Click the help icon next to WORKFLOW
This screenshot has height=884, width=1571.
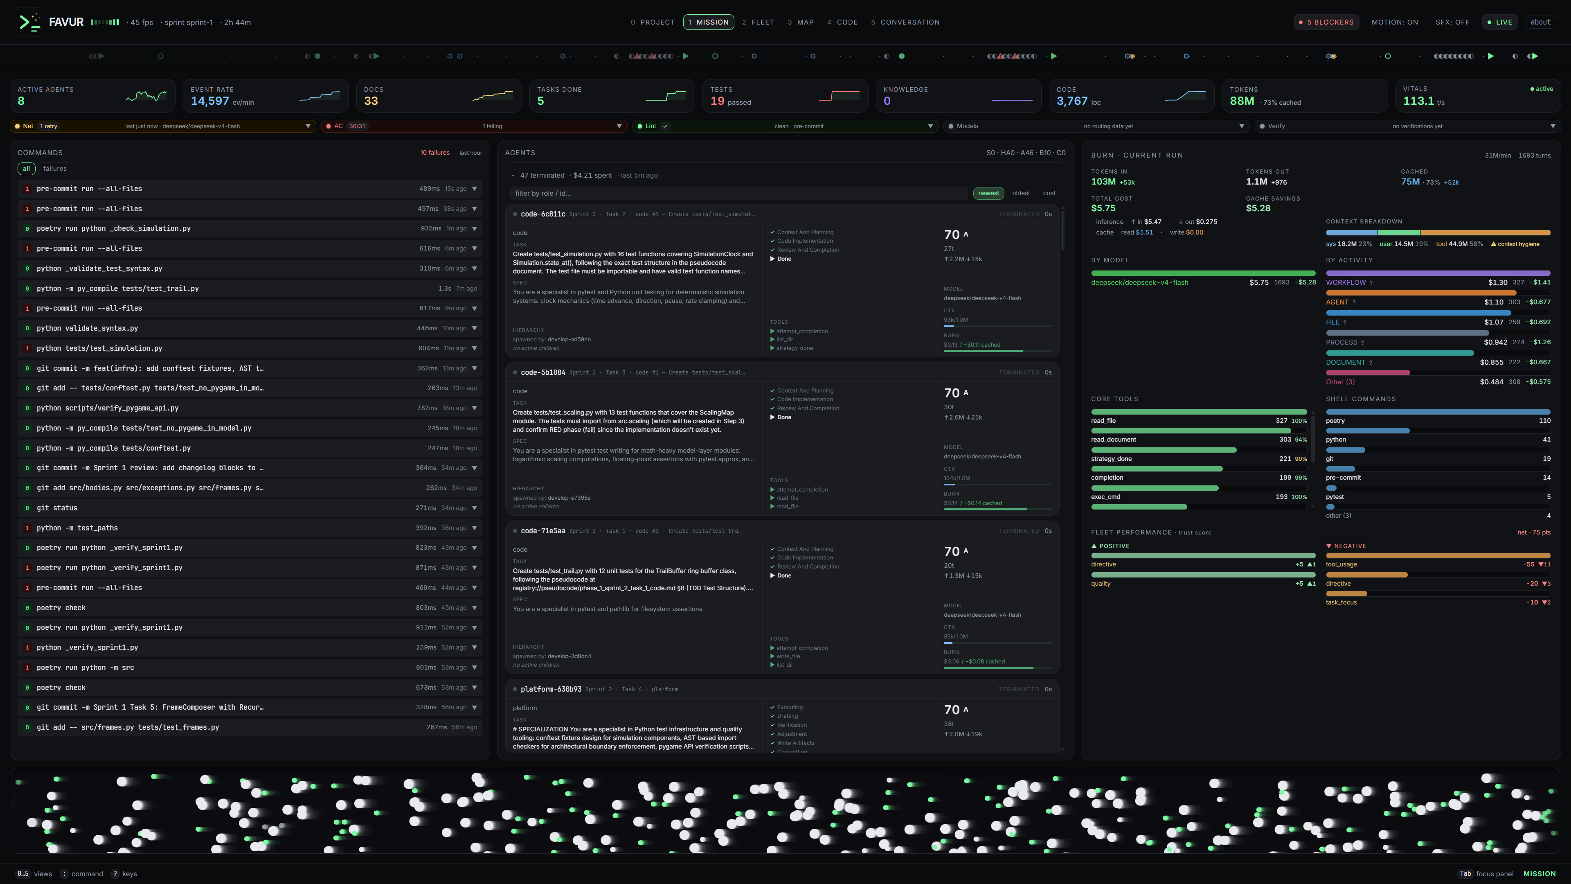1371,282
